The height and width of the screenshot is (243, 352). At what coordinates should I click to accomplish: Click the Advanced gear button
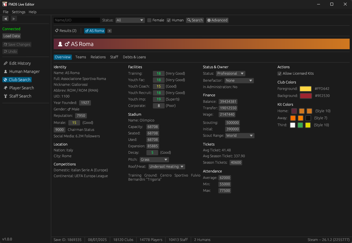point(217,20)
